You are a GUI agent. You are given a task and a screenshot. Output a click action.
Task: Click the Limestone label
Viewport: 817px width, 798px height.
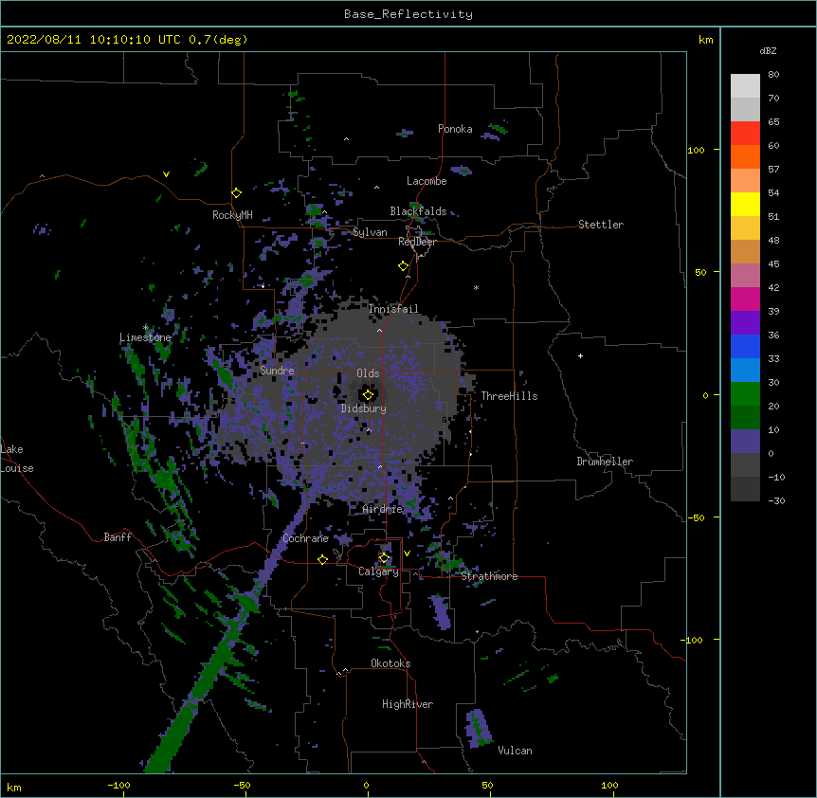pyautogui.click(x=145, y=337)
